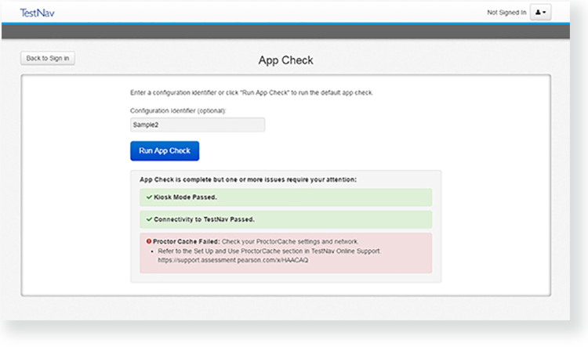This screenshot has width=588, height=347.
Task: Open the user account dropdown menu
Action: (x=541, y=13)
